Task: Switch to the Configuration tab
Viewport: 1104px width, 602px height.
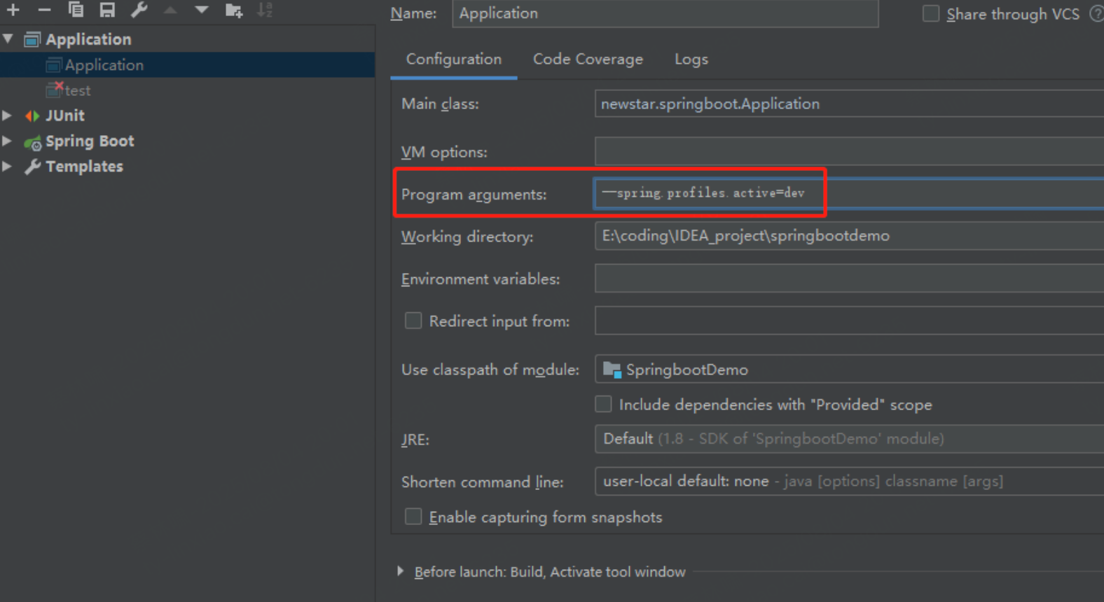Action: [x=454, y=59]
